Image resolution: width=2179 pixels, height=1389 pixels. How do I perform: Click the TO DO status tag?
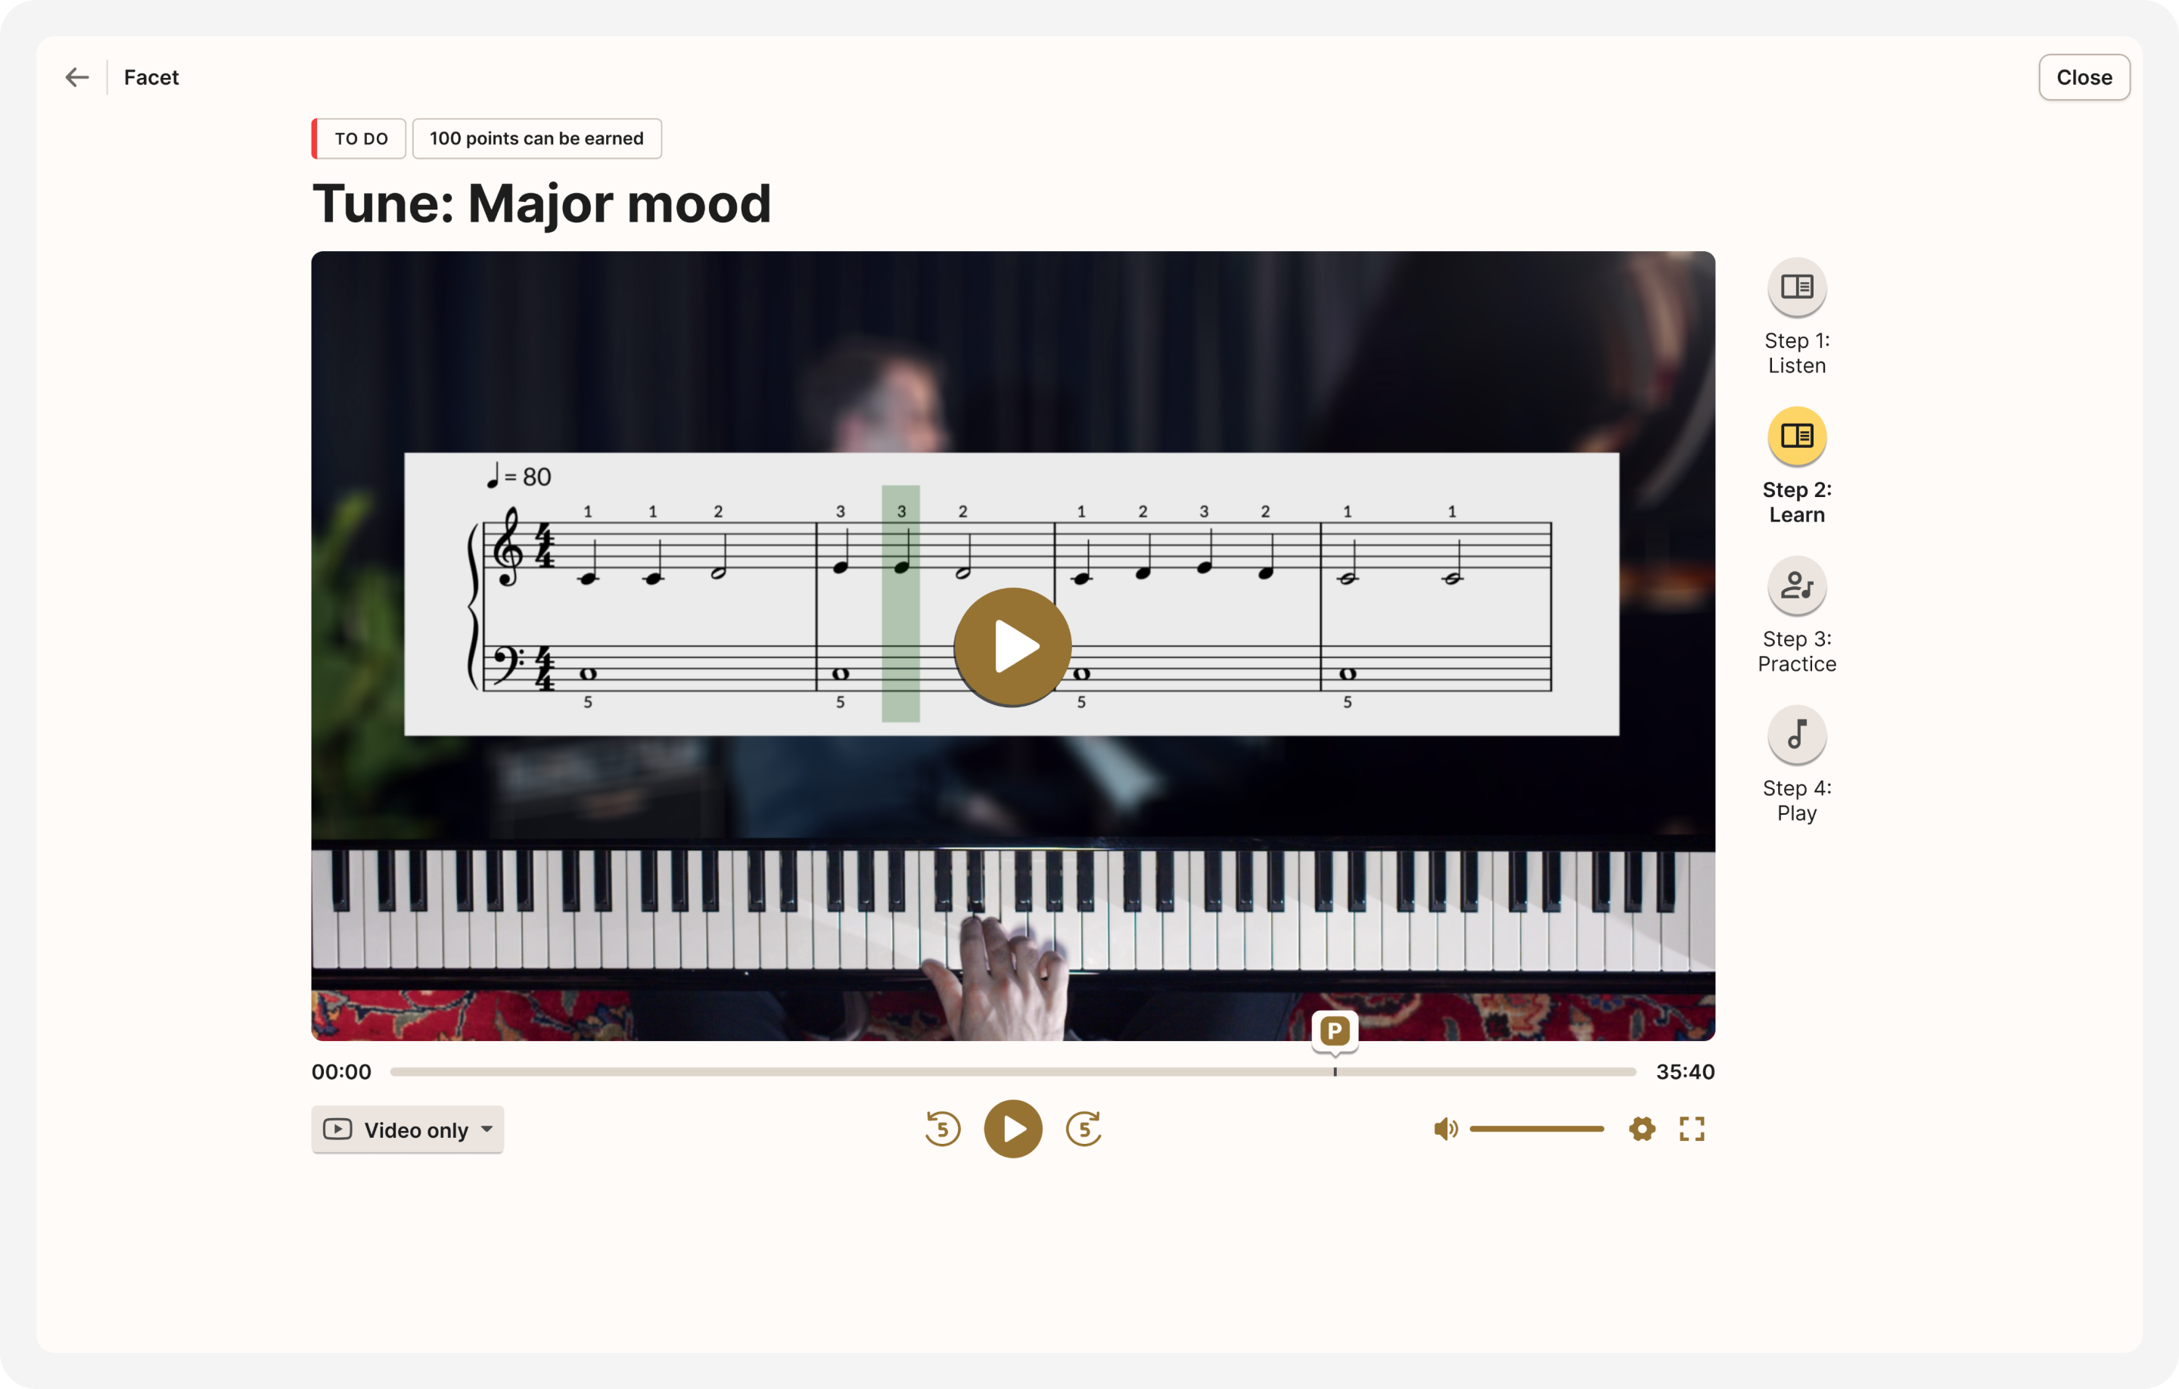coord(359,138)
